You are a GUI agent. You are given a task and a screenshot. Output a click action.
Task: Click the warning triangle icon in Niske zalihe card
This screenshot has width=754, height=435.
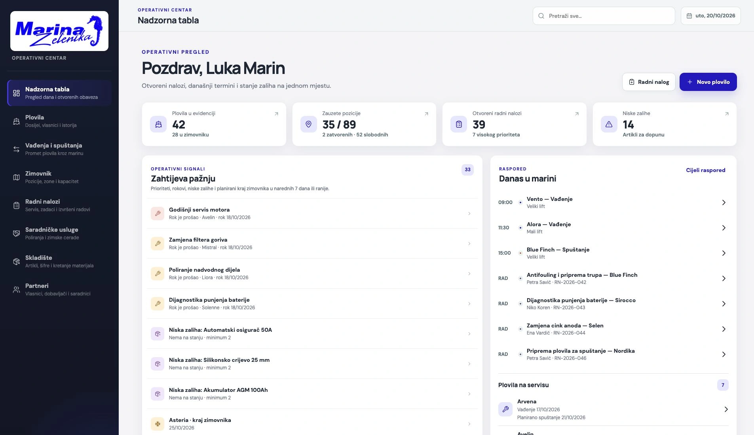(x=609, y=124)
